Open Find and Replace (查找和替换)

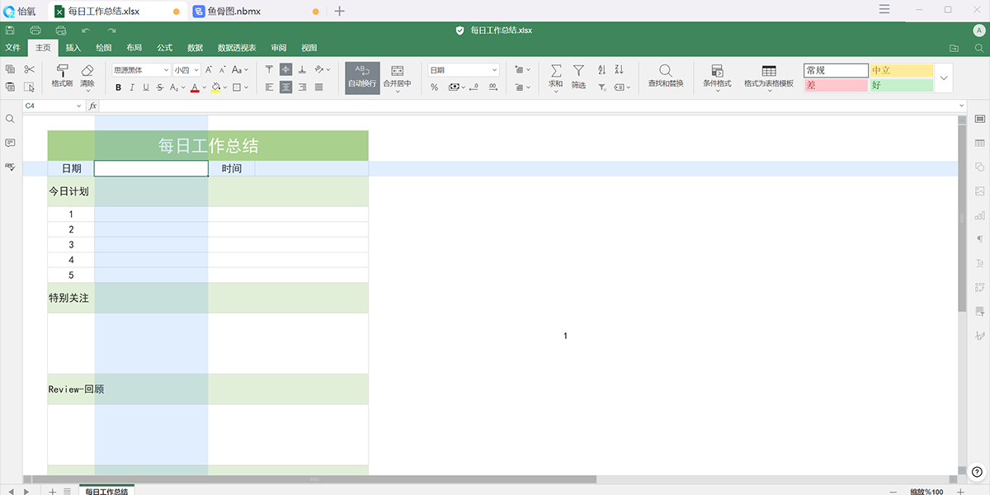pos(665,72)
